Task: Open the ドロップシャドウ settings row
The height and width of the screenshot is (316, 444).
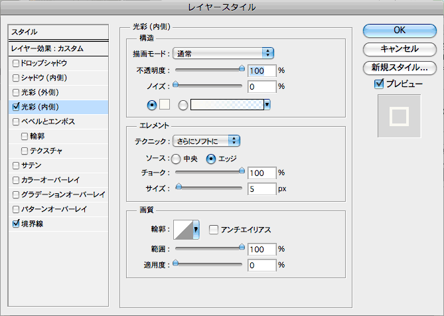Action: 58,64
